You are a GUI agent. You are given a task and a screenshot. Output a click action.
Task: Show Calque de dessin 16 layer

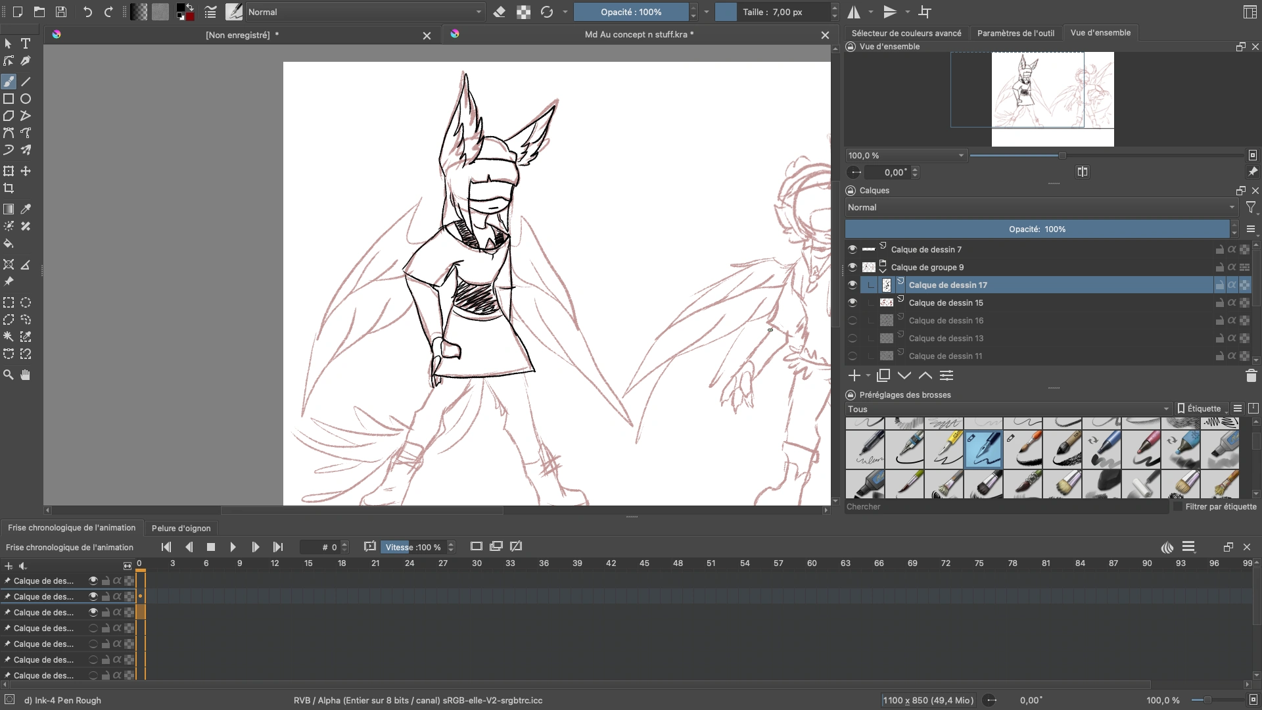click(853, 321)
